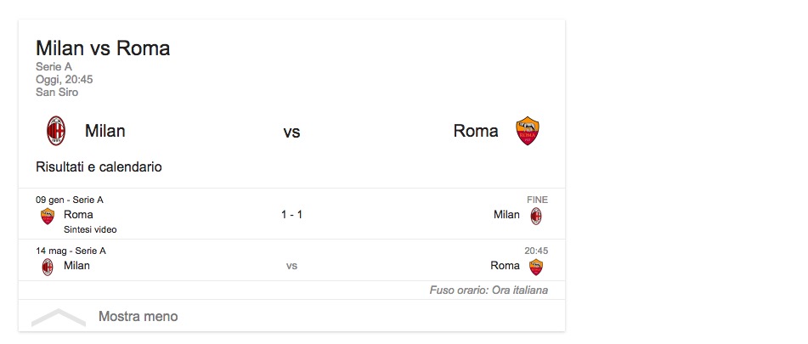Click the large Roma crest in header
The image size is (808, 344).
[x=528, y=132]
